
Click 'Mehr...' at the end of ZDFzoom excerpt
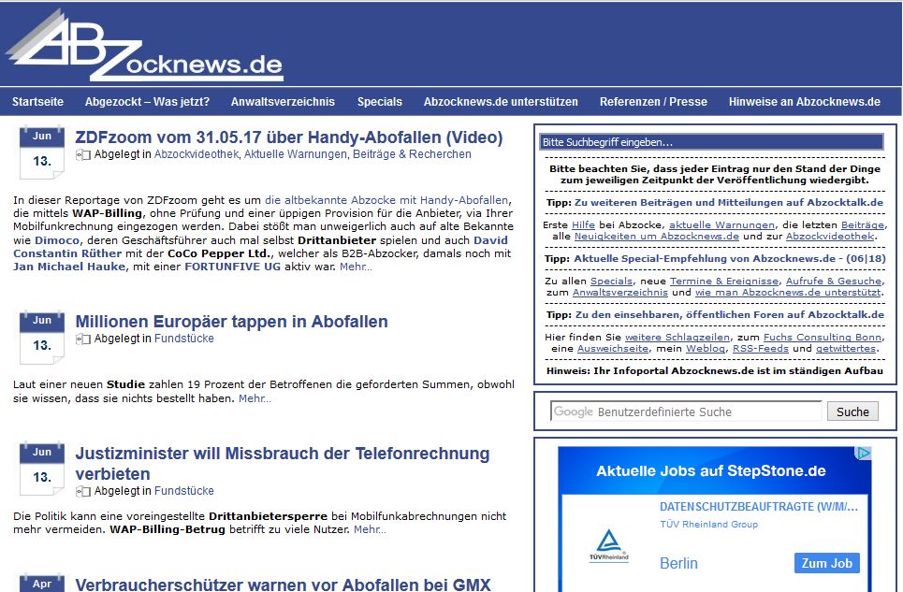coord(356,267)
